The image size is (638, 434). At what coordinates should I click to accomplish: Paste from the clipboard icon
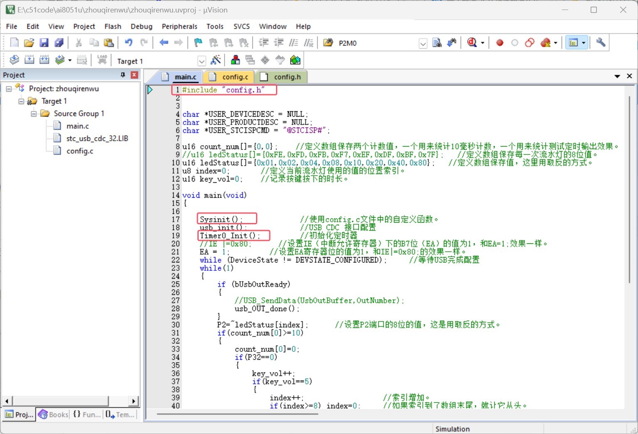point(109,43)
